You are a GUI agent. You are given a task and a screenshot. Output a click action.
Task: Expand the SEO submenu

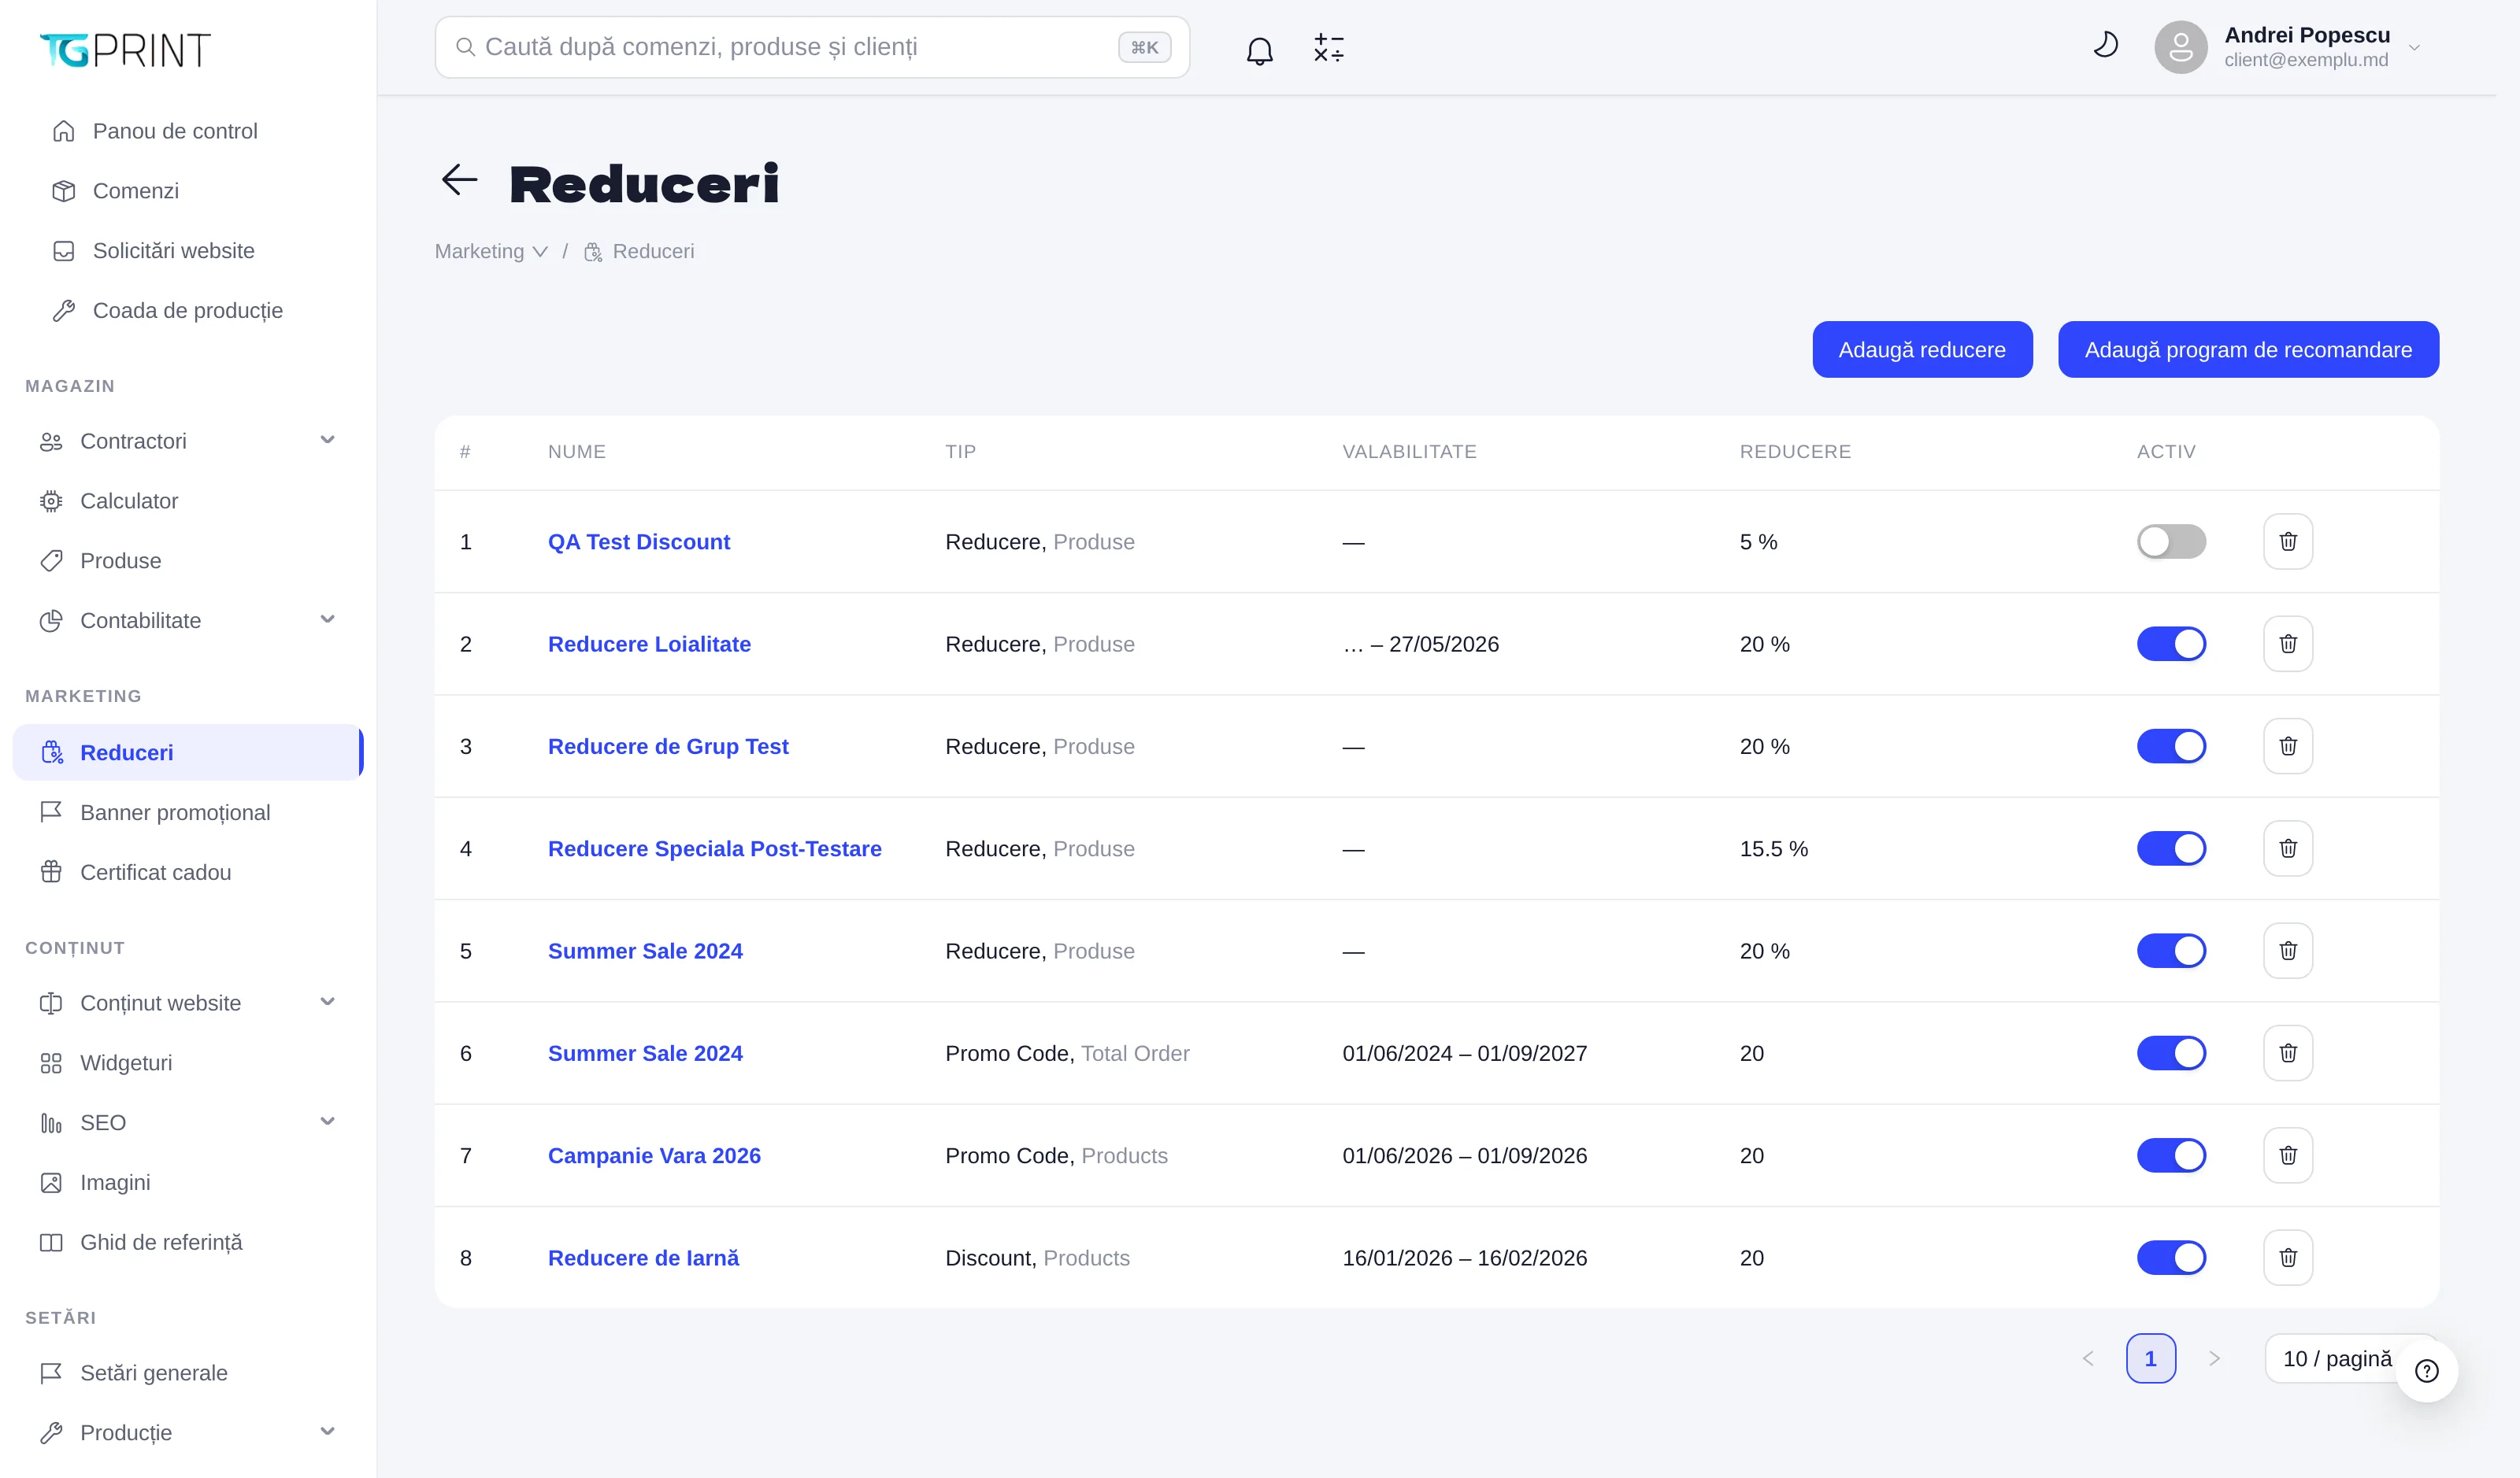click(x=188, y=1123)
